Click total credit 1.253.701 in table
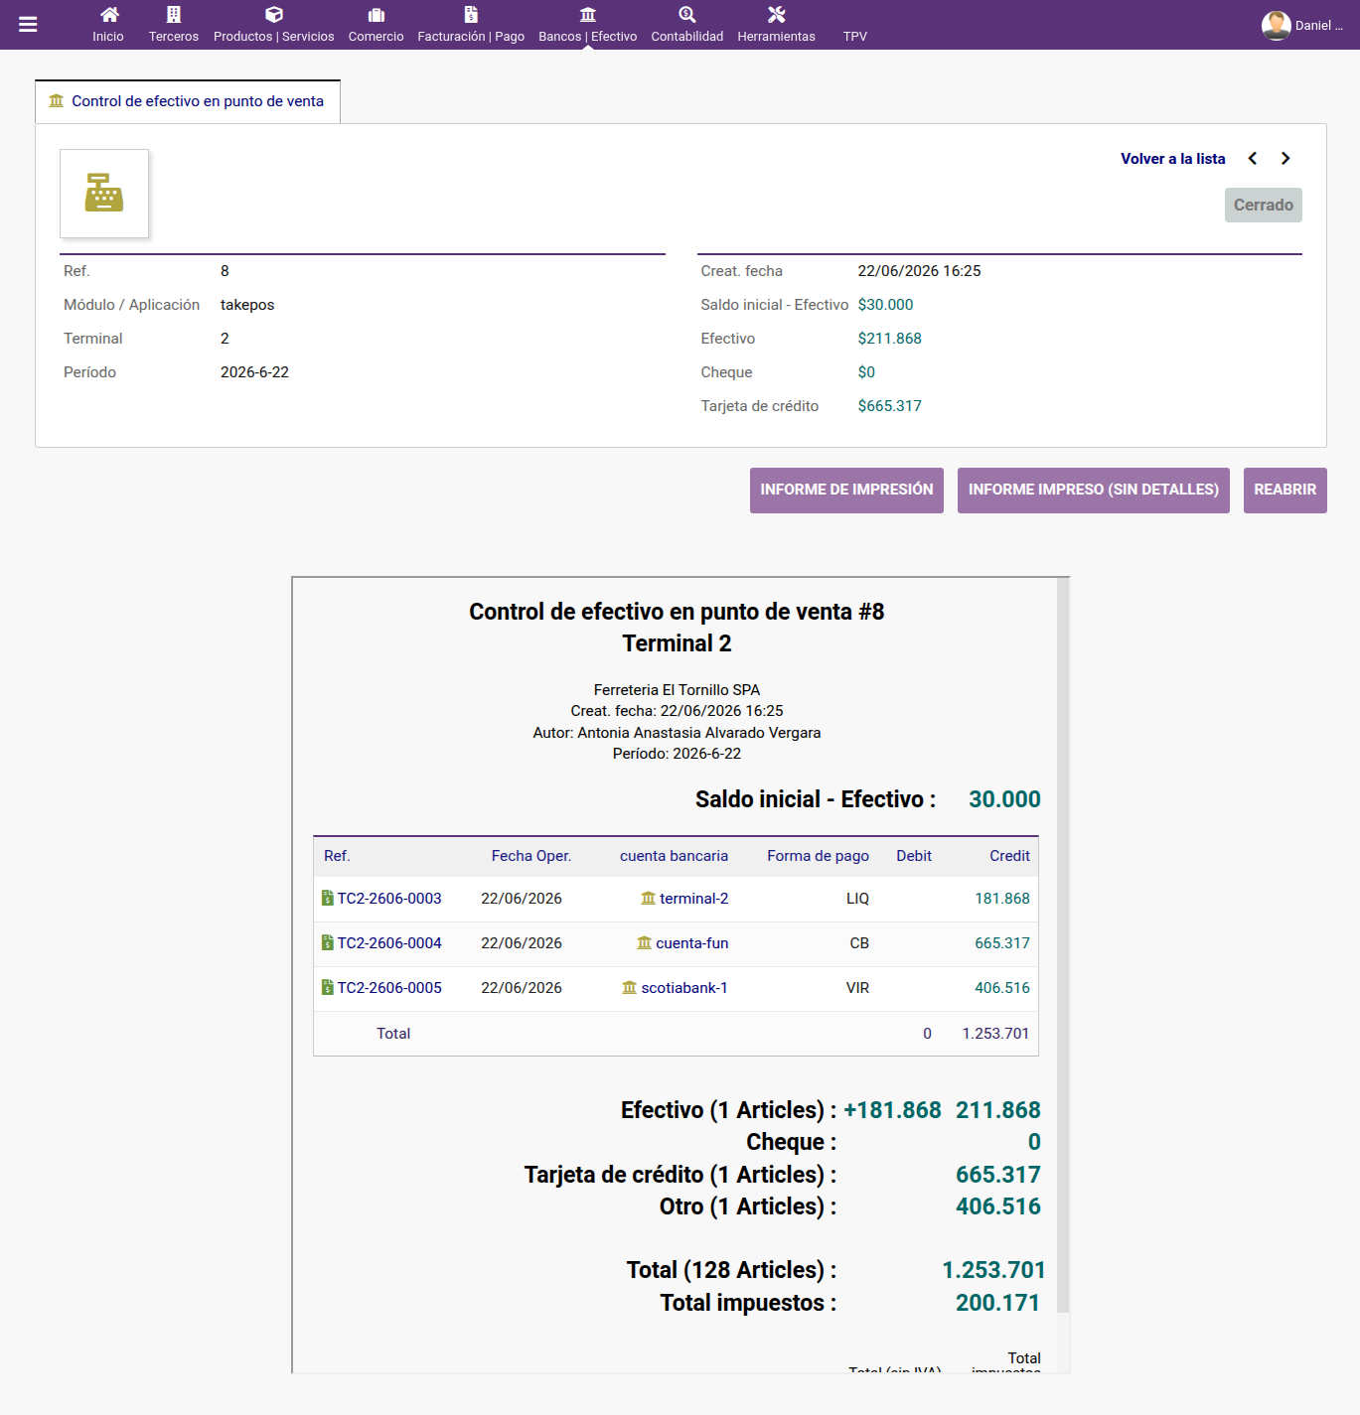This screenshot has height=1415, width=1360. (995, 1034)
